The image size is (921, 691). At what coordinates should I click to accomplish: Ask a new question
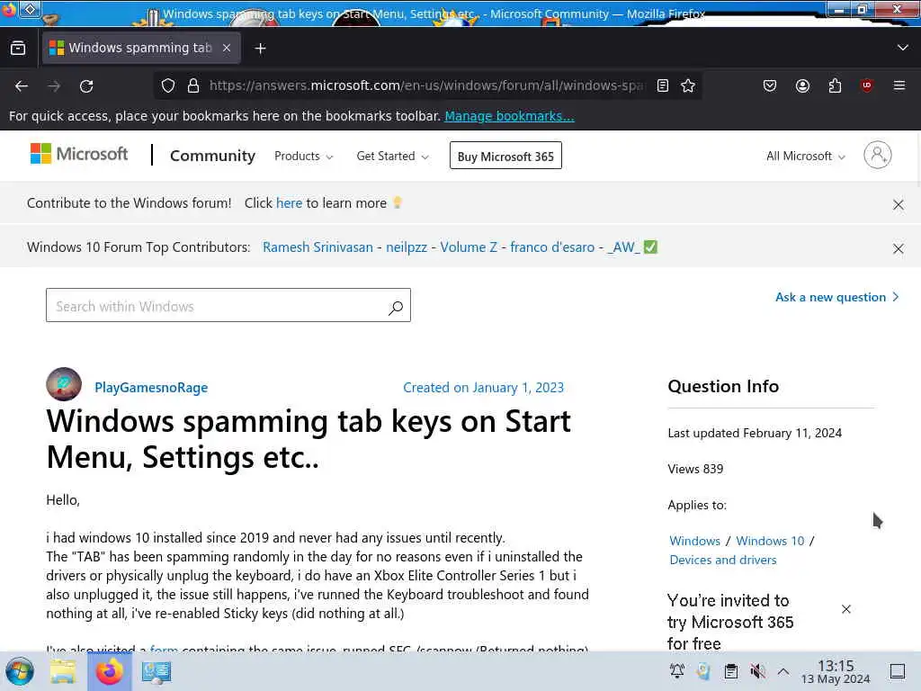[837, 297]
